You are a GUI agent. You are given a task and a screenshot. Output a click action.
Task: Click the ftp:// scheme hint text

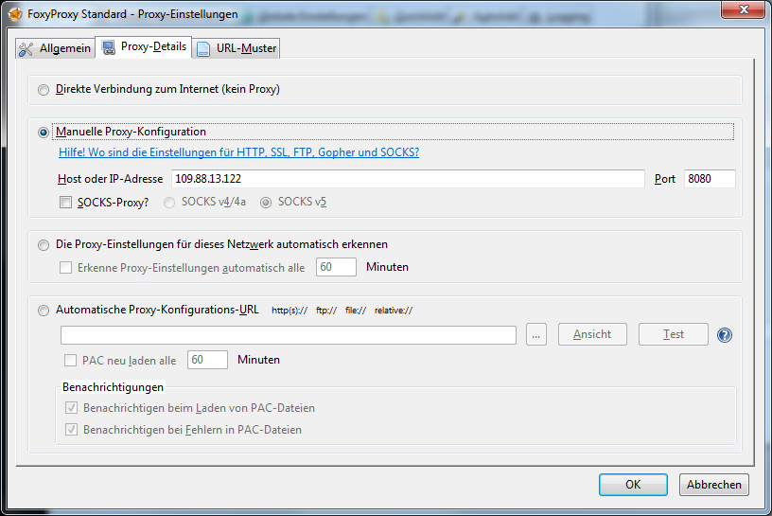coord(326,311)
